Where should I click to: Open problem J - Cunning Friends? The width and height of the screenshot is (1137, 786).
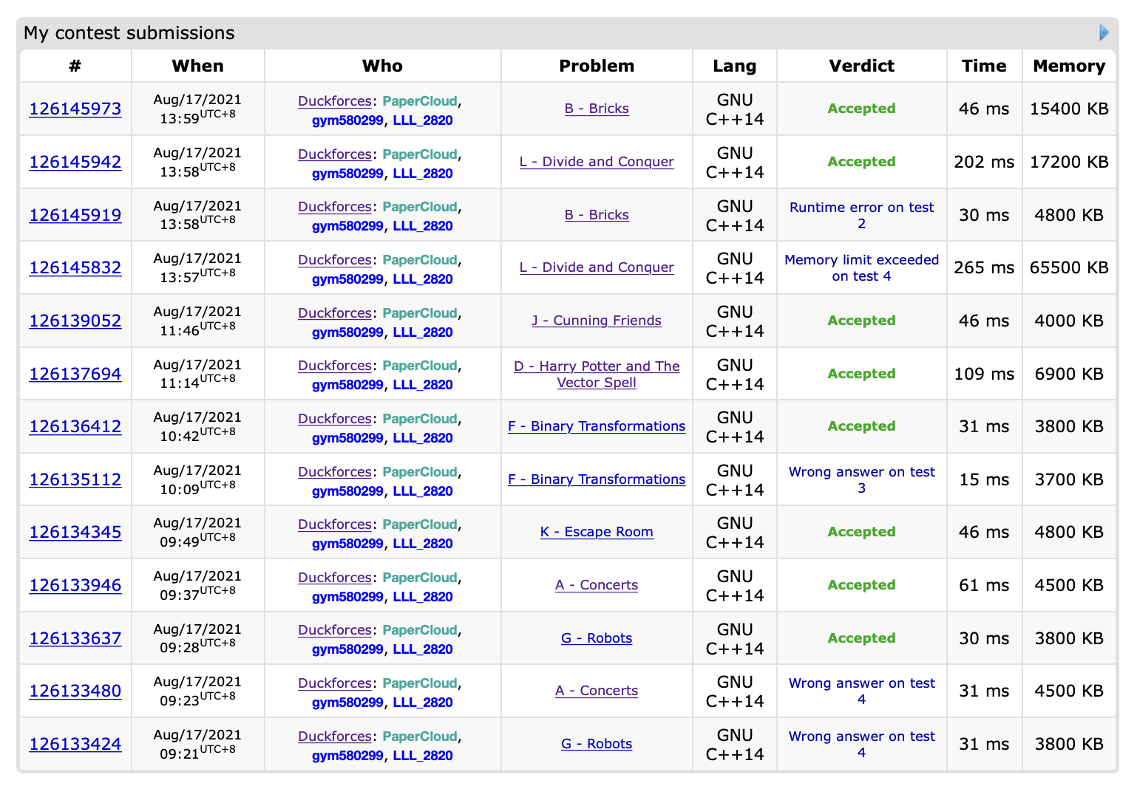click(597, 321)
